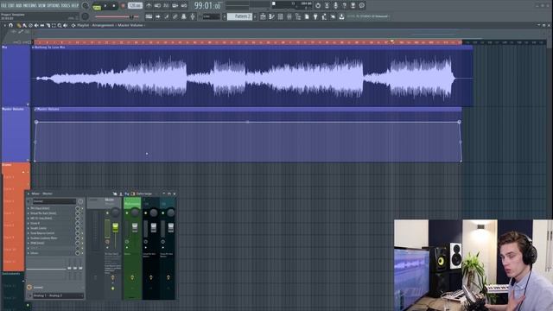This screenshot has width=553, height=311.
Task: Open the mixer window options arrow menu
Action: click(x=29, y=194)
